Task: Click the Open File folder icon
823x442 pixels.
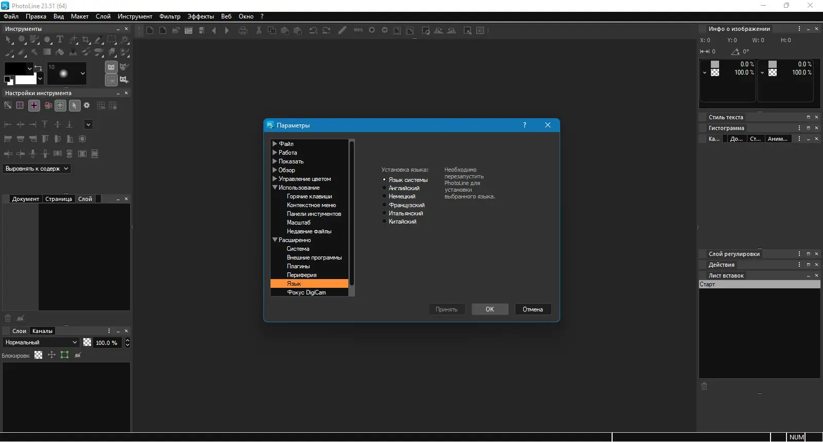Action: point(176,30)
